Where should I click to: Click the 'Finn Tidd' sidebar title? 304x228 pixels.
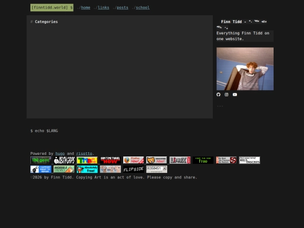[x=231, y=22]
